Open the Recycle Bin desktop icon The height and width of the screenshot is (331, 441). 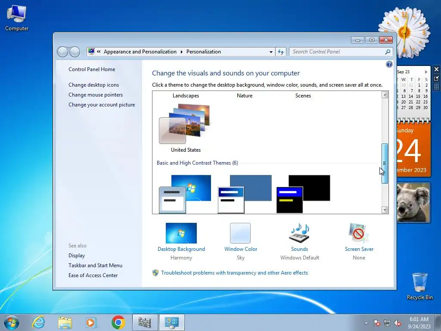pyautogui.click(x=419, y=286)
